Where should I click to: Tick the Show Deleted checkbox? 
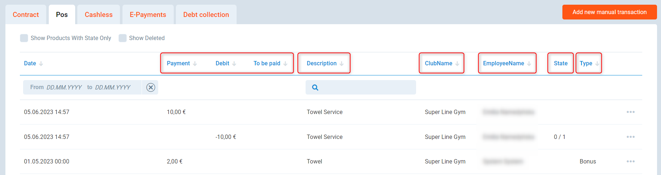(x=123, y=38)
